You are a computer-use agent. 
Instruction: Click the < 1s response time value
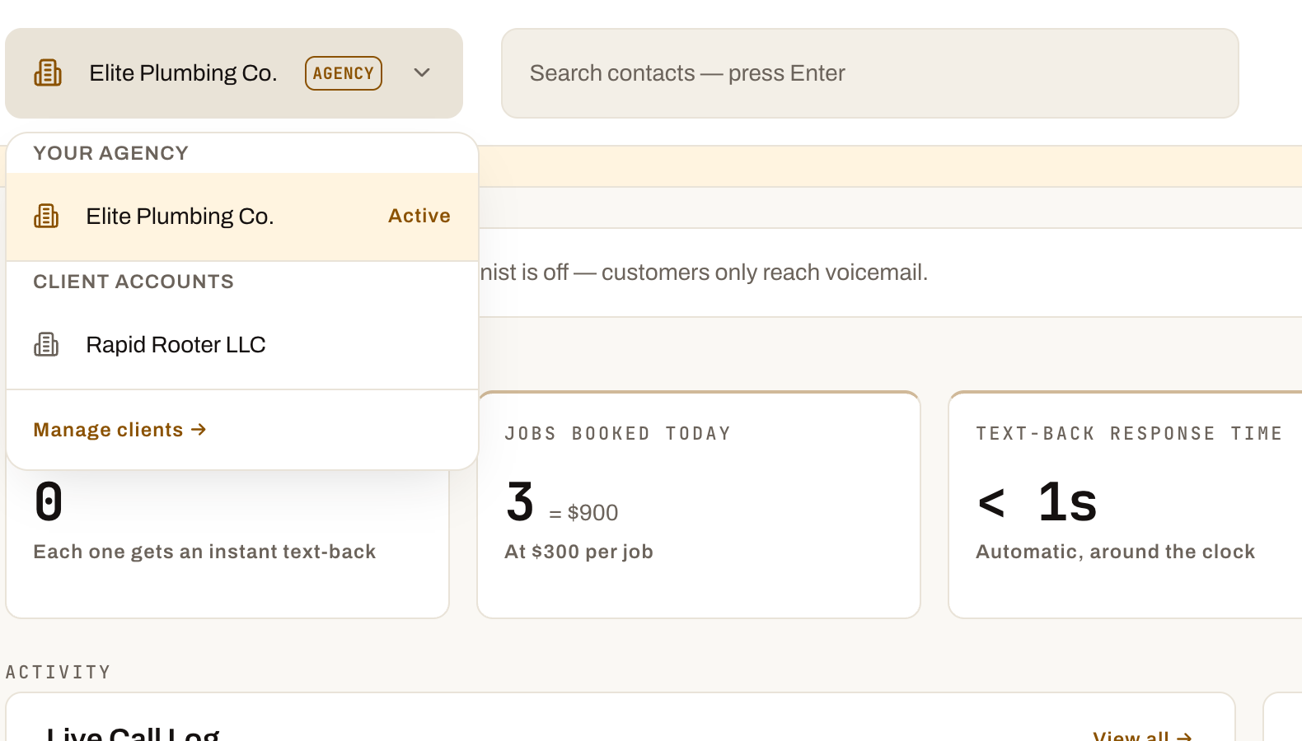pyautogui.click(x=1037, y=501)
